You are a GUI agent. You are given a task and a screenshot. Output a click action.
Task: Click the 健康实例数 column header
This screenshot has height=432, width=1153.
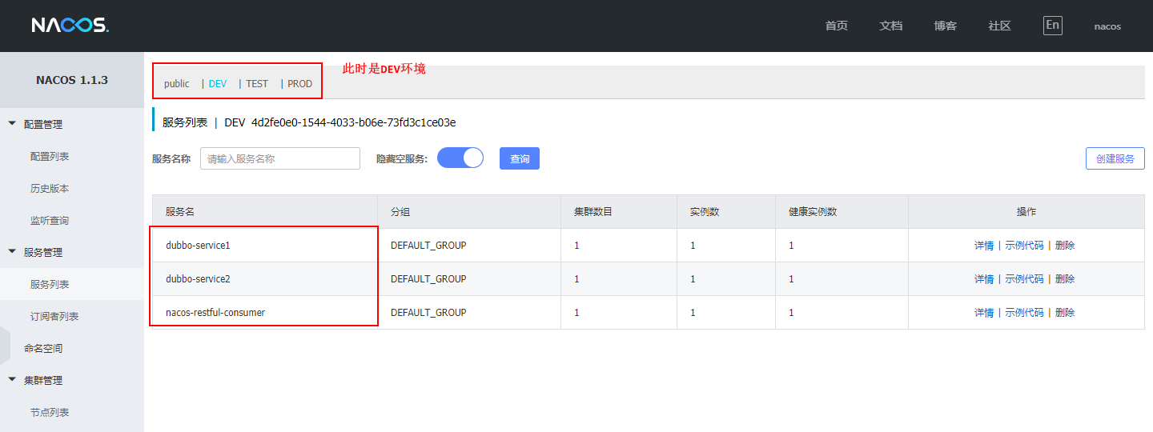[x=813, y=212]
